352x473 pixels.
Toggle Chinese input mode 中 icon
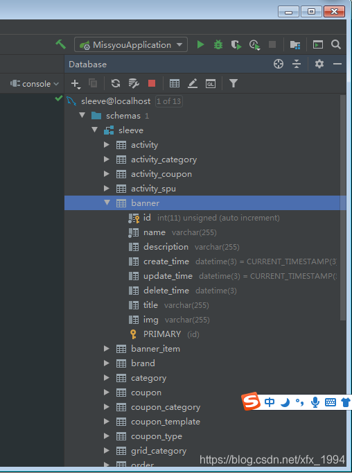270,402
